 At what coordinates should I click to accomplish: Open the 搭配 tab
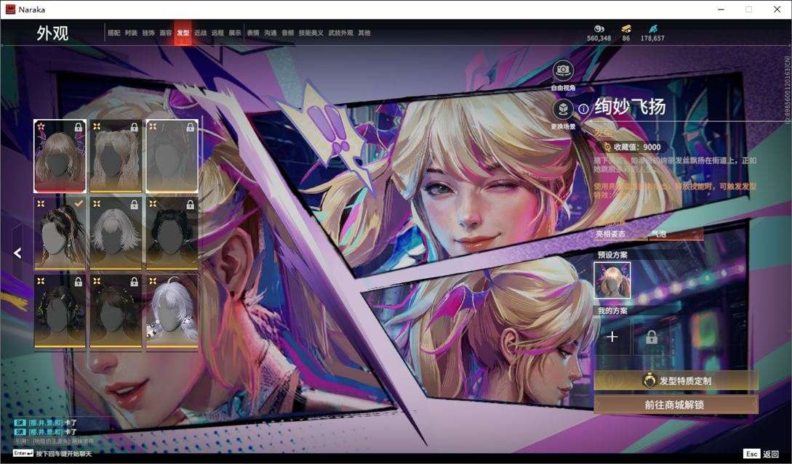(x=113, y=33)
